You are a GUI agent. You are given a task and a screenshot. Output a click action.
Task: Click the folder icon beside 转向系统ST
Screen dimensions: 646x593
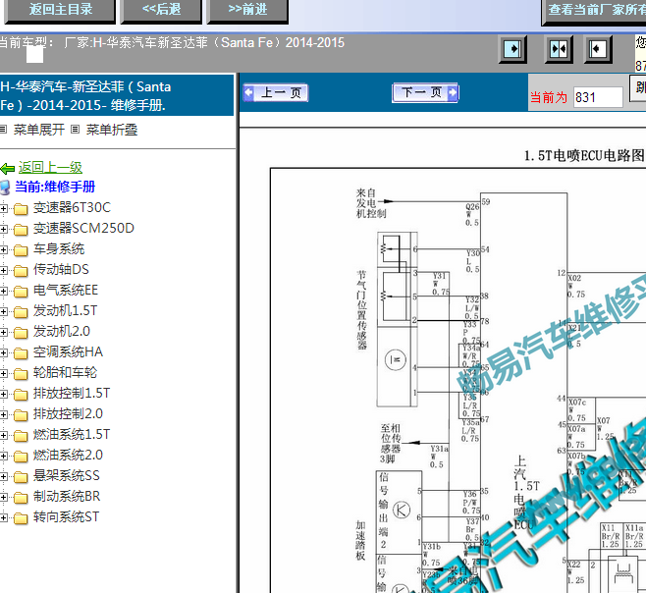tap(21, 518)
